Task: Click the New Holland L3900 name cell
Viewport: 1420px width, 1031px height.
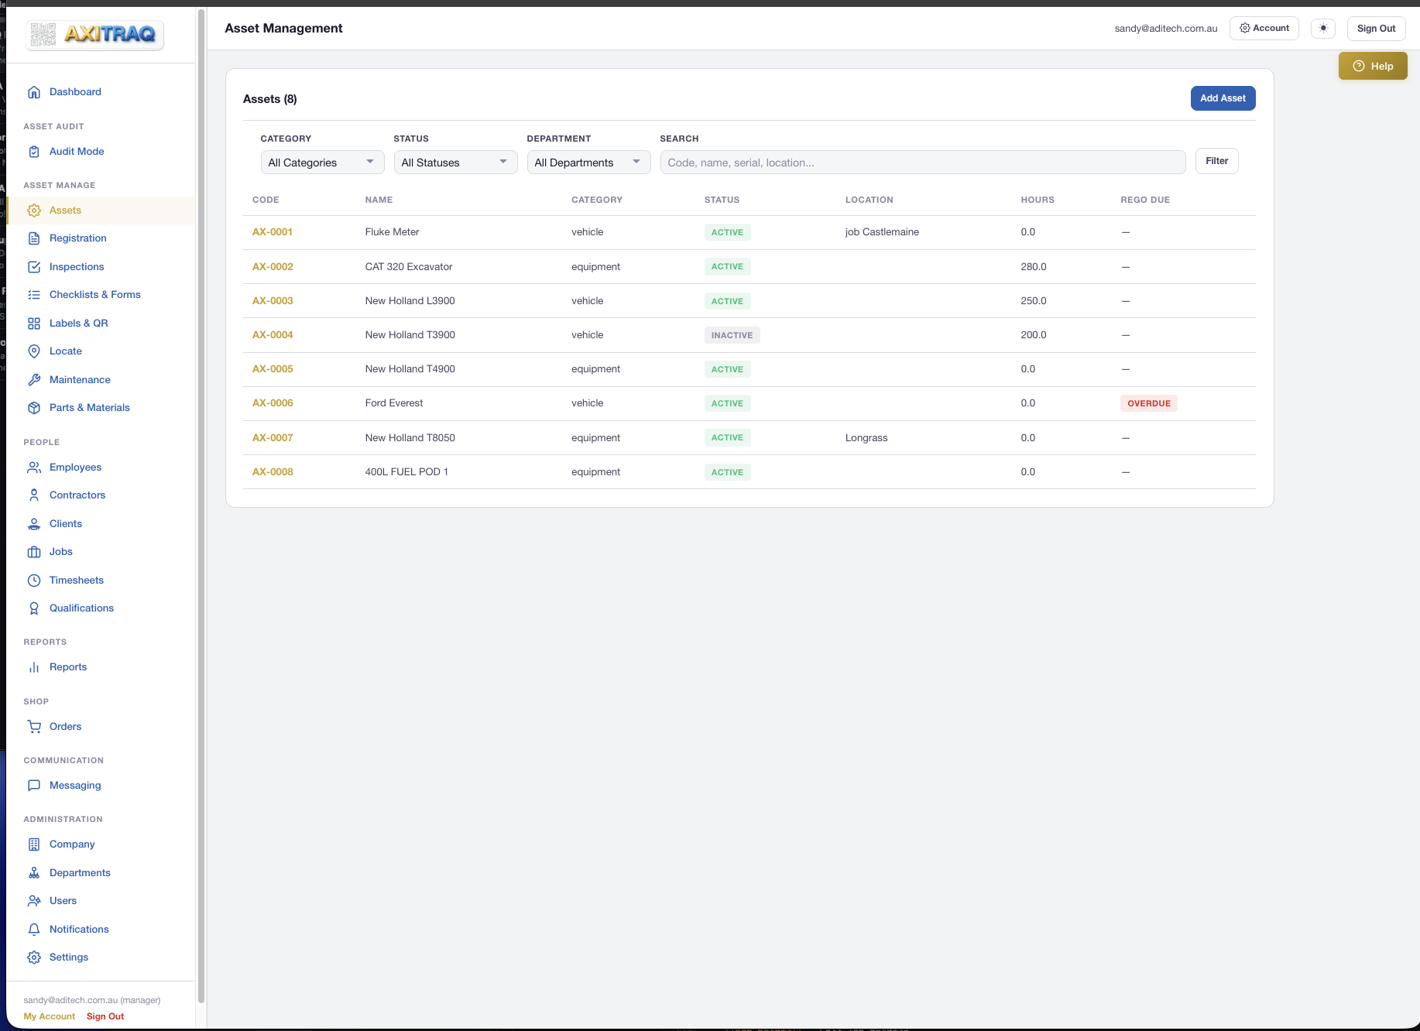Action: (x=410, y=301)
